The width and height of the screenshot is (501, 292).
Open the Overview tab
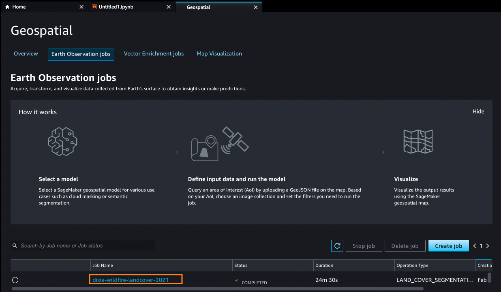point(26,53)
